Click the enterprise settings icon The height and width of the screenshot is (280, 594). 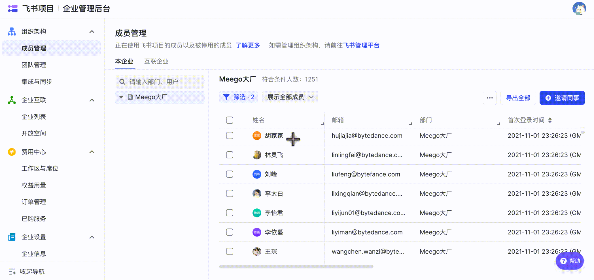12,237
